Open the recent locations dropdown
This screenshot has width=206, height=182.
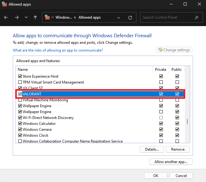26,18
